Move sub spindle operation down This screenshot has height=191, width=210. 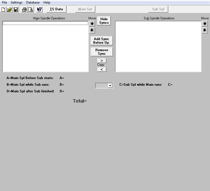[205, 30]
